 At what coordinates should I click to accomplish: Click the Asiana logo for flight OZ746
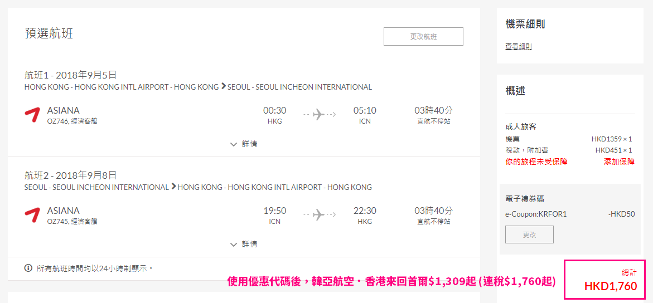32,114
